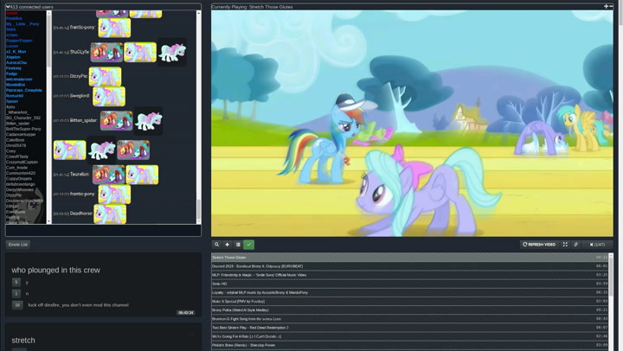Click username Patrician_Cinephile in user list

click(24, 90)
